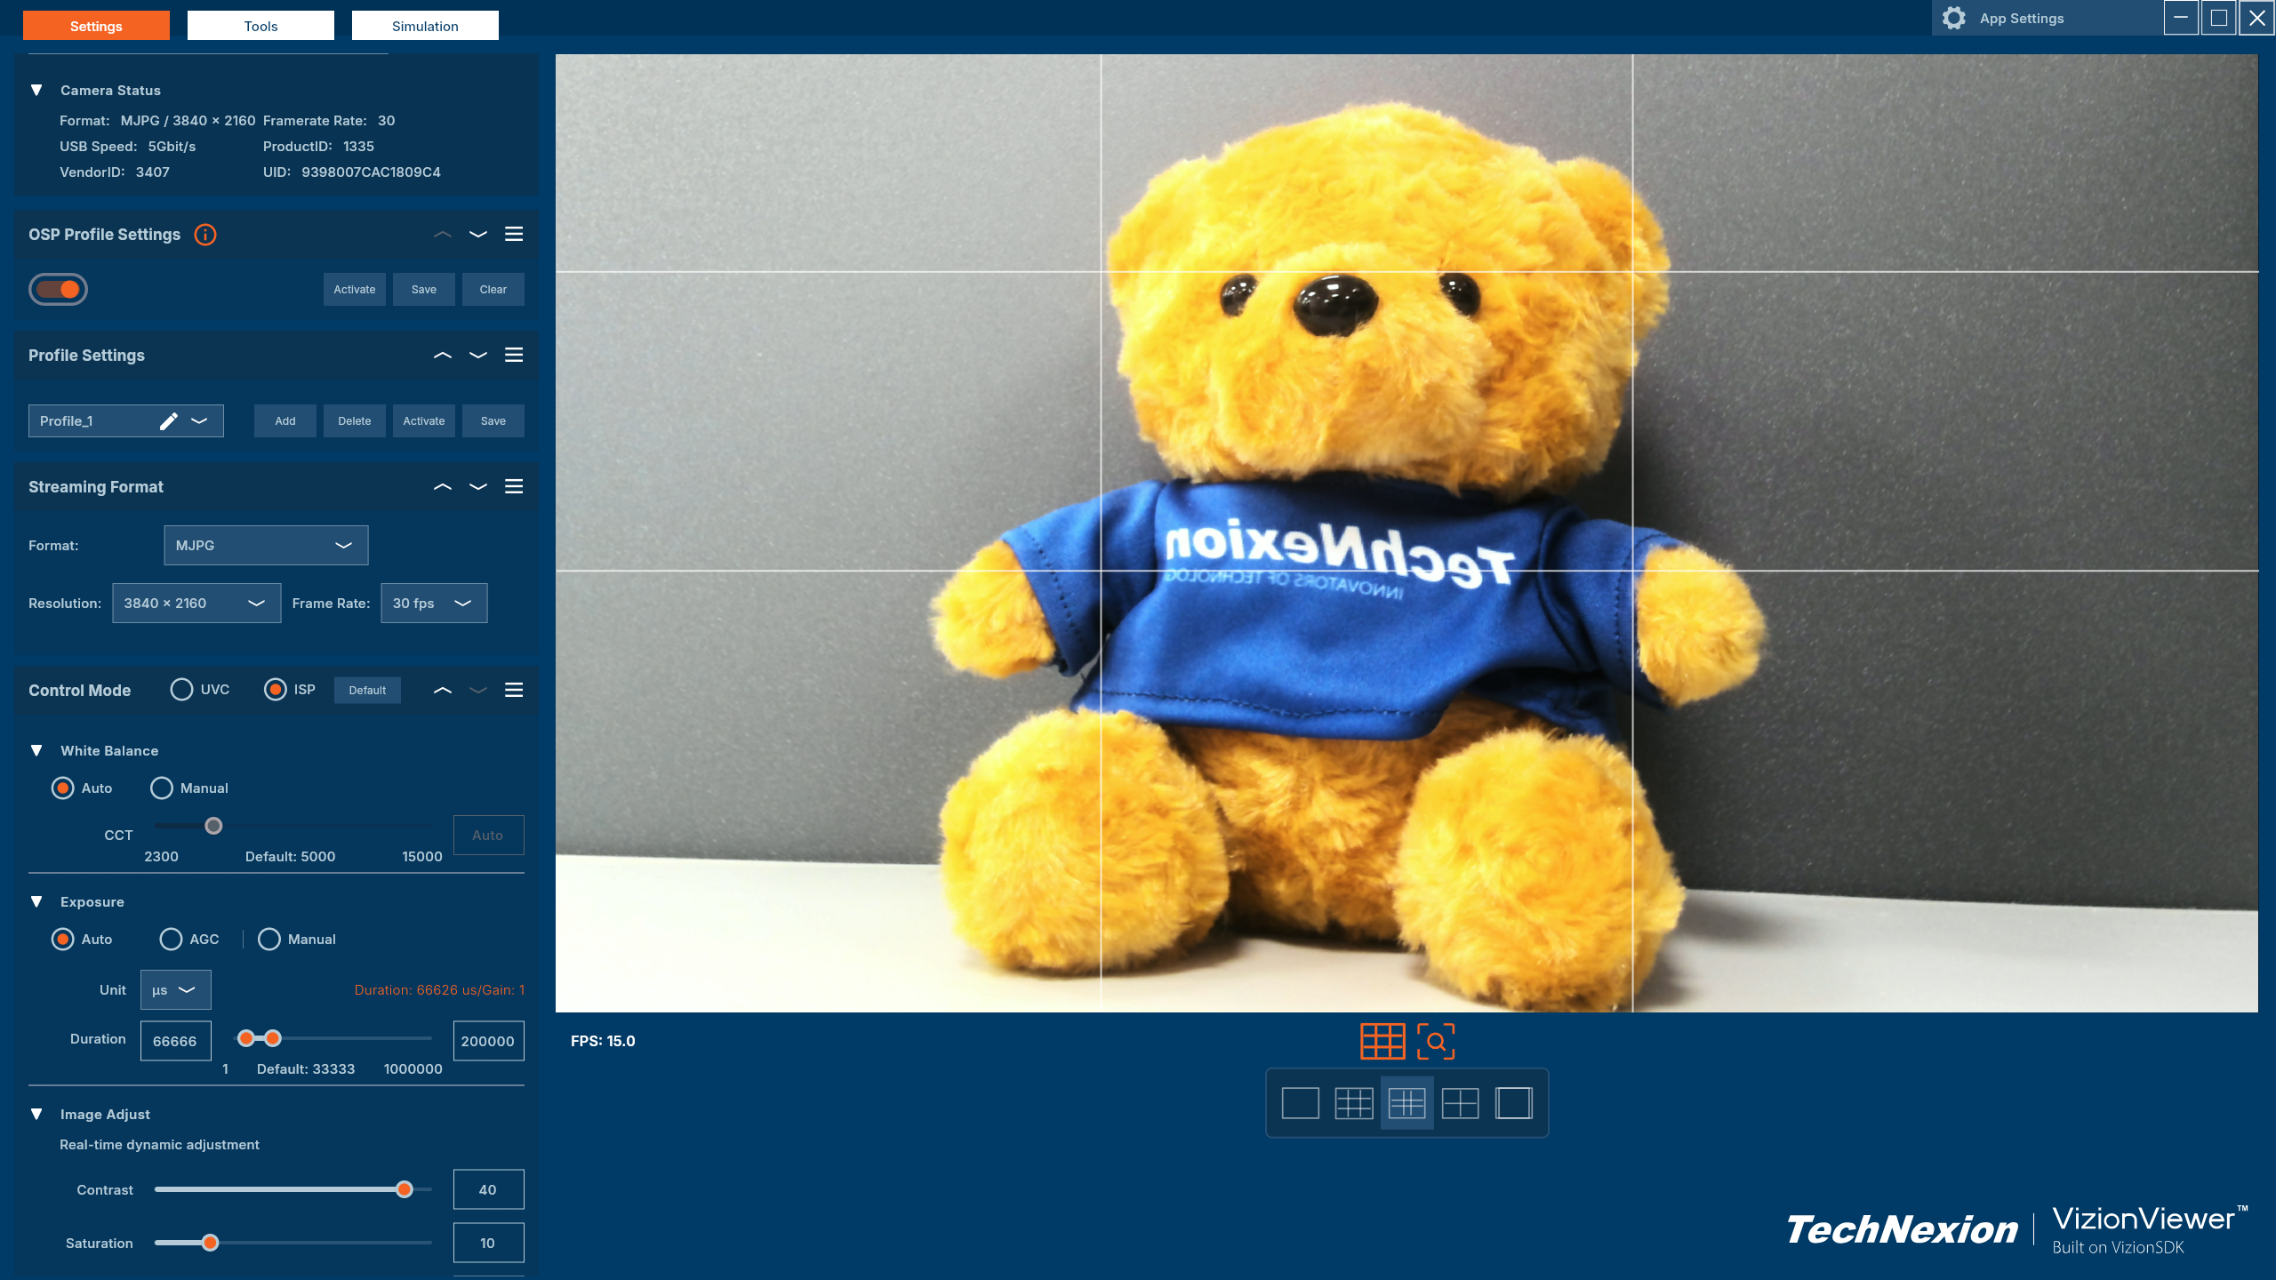Screen dimensions: 2276x1280
Task: Click the Delete profile button
Action: pyautogui.click(x=354, y=421)
